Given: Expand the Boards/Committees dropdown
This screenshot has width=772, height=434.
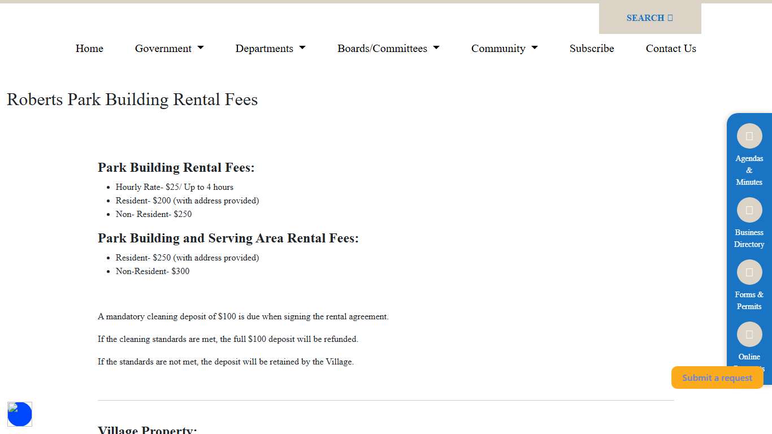Looking at the screenshot, I should coord(388,49).
